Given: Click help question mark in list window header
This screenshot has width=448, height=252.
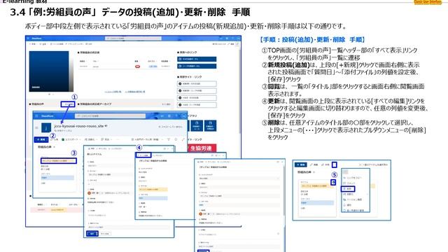Looking at the screenshot, I should [x=176, y=116].
